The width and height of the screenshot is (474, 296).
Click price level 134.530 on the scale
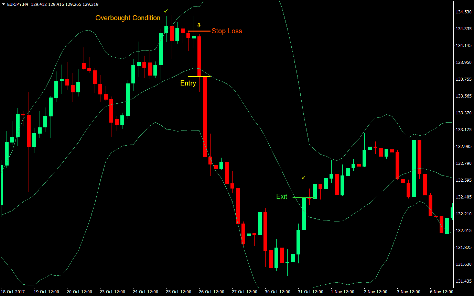[x=463, y=12]
